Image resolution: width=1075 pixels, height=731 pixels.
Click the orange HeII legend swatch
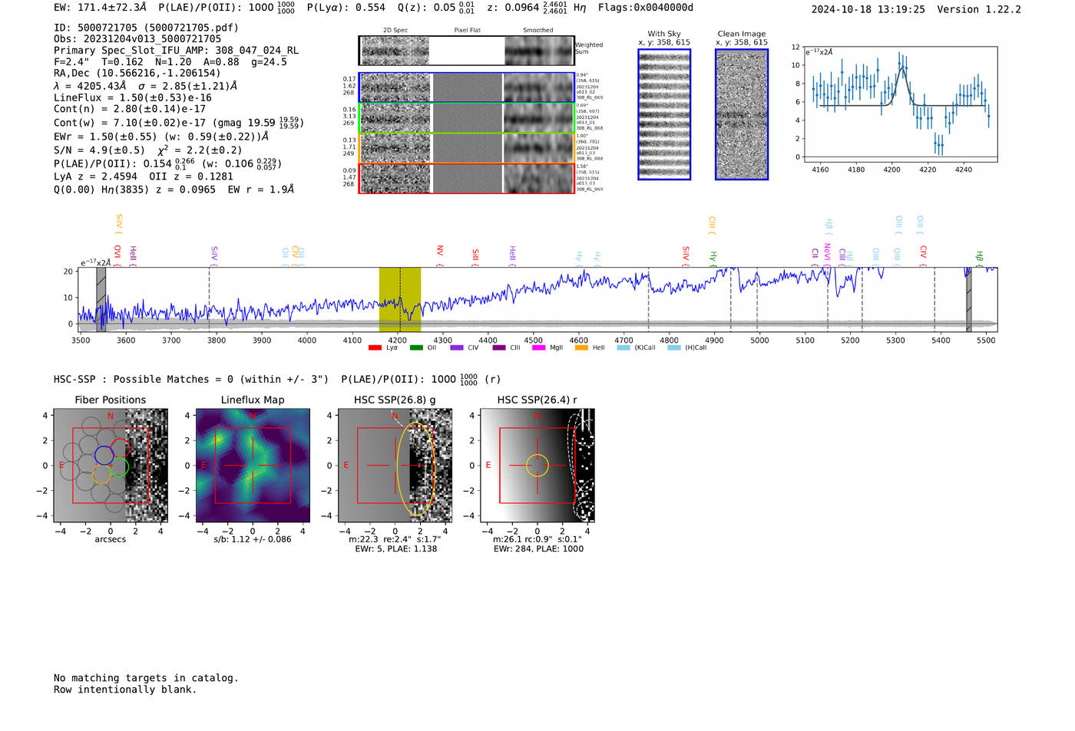[581, 347]
